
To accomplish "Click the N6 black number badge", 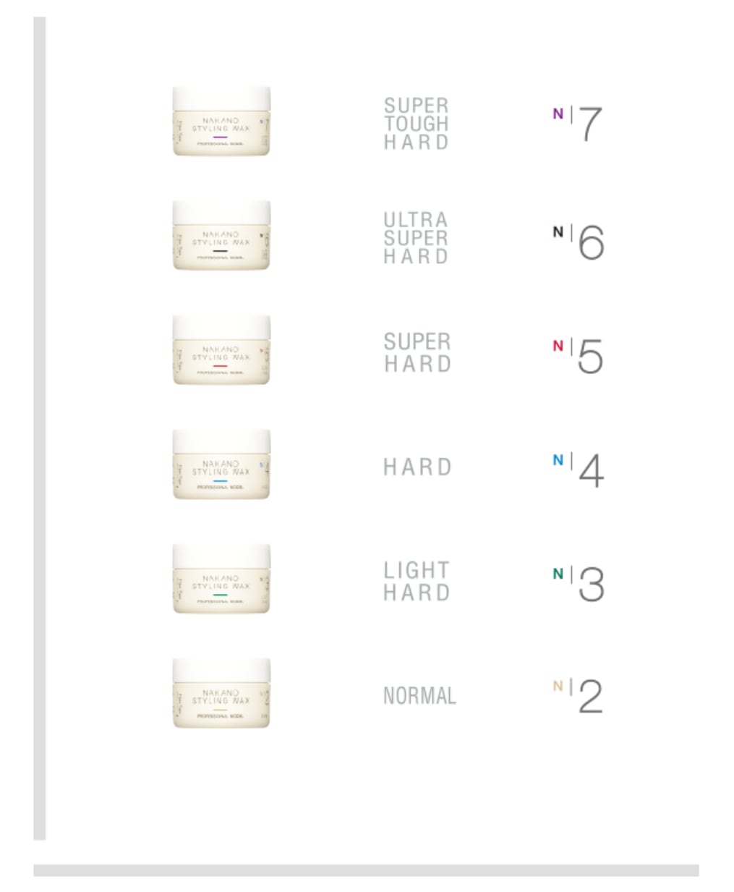I will [578, 241].
